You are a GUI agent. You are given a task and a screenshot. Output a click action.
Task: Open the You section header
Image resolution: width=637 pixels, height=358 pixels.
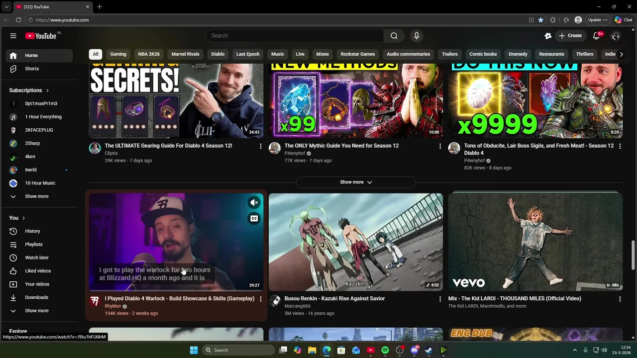(17, 218)
